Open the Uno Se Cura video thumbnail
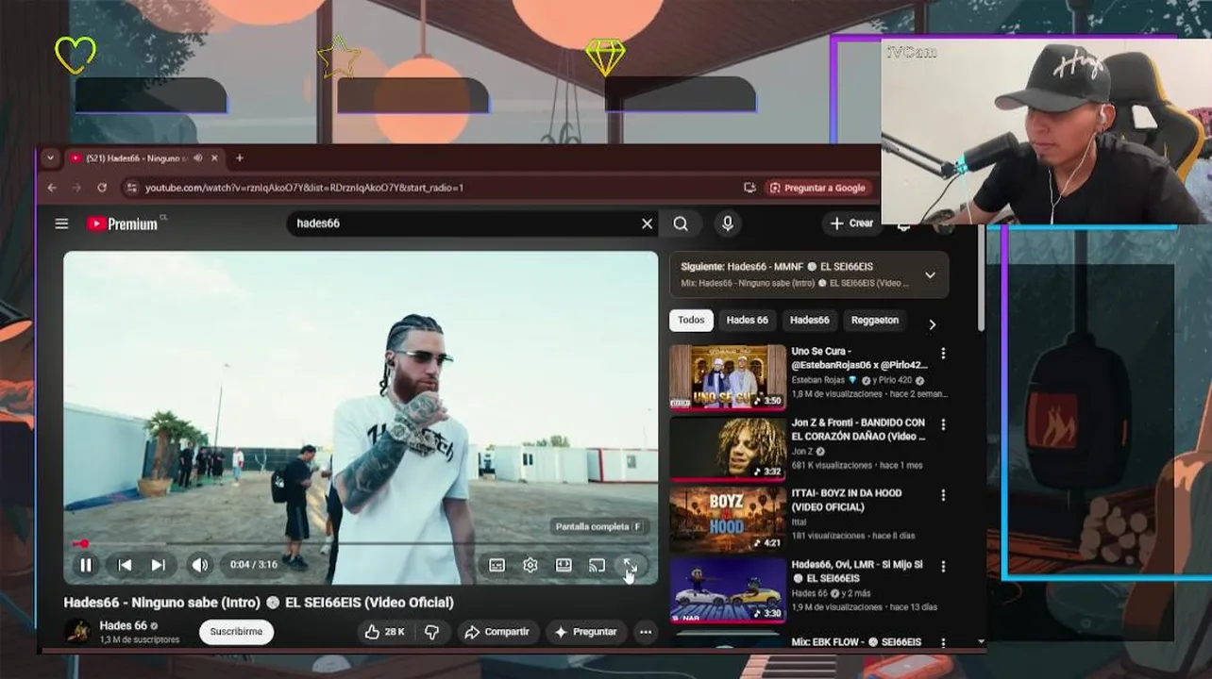 pyautogui.click(x=728, y=377)
